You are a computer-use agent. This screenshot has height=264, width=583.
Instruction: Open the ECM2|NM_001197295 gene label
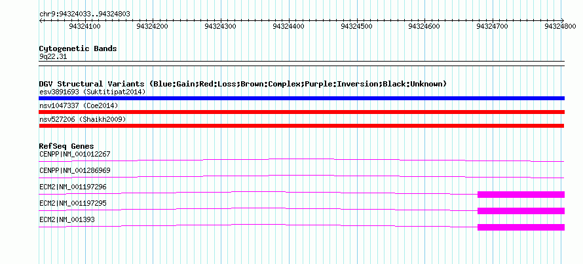coord(73,203)
